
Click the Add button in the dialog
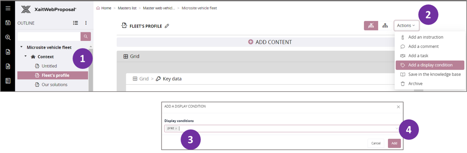click(x=394, y=143)
